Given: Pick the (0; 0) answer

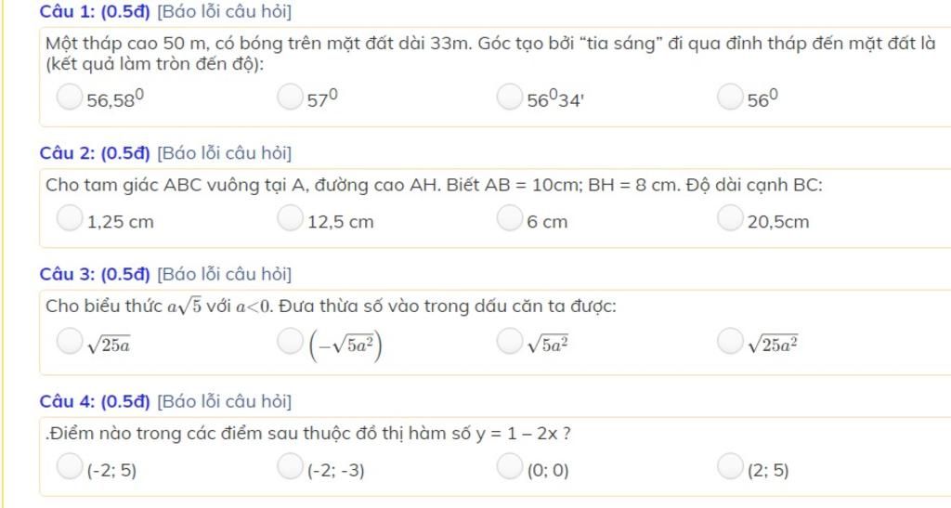Looking at the screenshot, I should click(x=510, y=466).
